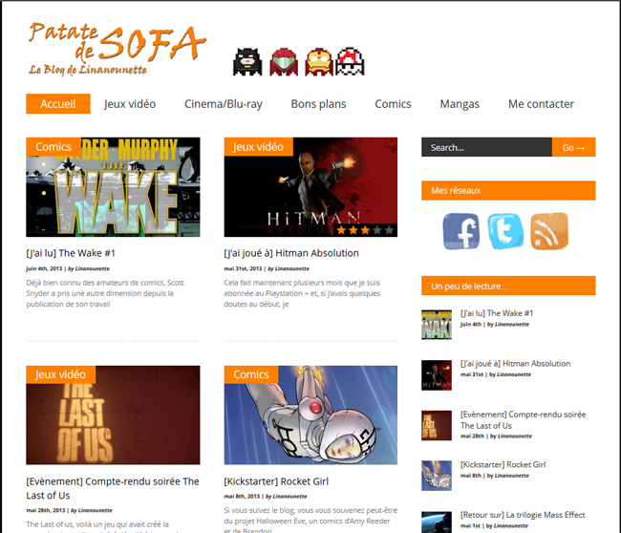Open the Jeux vidéo menu
621x533 pixels.
click(x=130, y=104)
